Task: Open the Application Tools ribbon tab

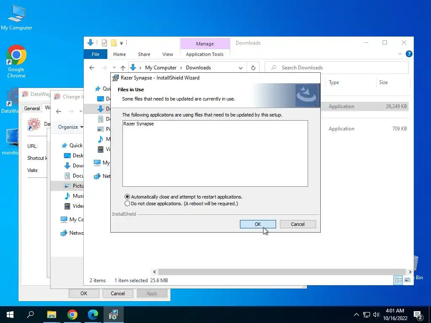Action: [x=205, y=54]
